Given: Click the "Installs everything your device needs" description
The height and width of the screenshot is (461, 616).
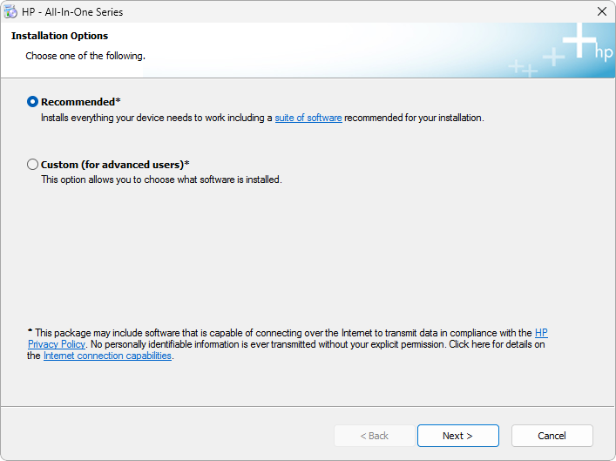Looking at the screenshot, I should pyautogui.click(x=262, y=118).
